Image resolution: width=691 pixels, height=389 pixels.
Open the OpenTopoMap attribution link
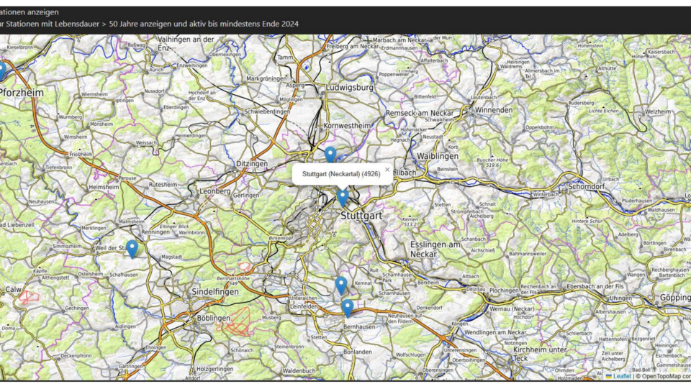[663, 376]
